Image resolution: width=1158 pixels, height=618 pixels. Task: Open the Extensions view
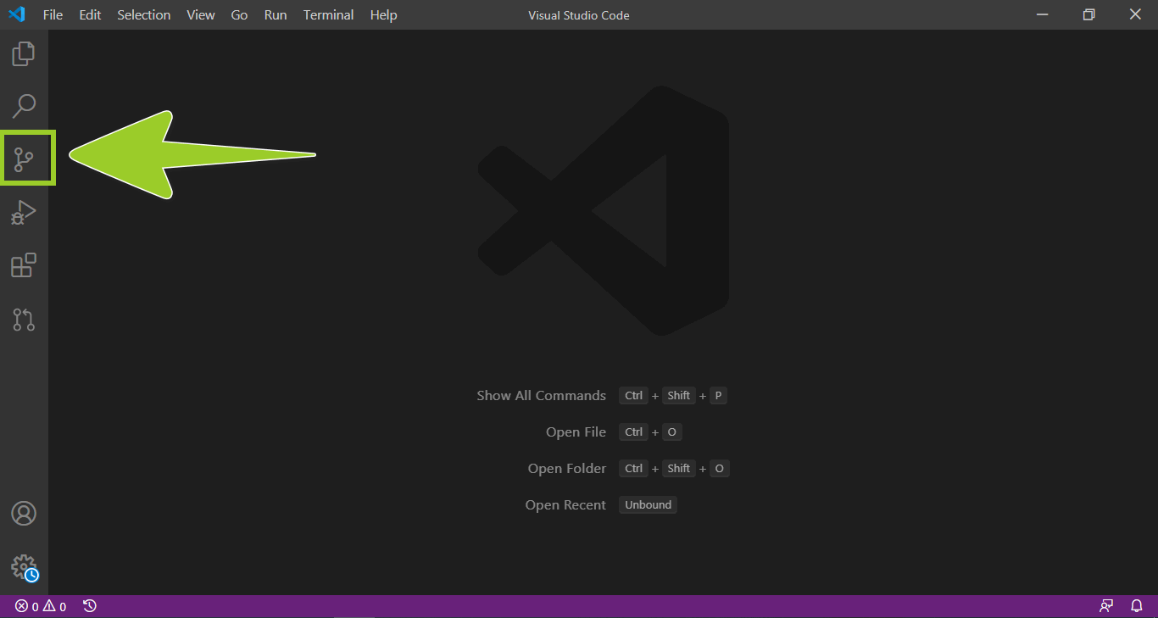[24, 265]
